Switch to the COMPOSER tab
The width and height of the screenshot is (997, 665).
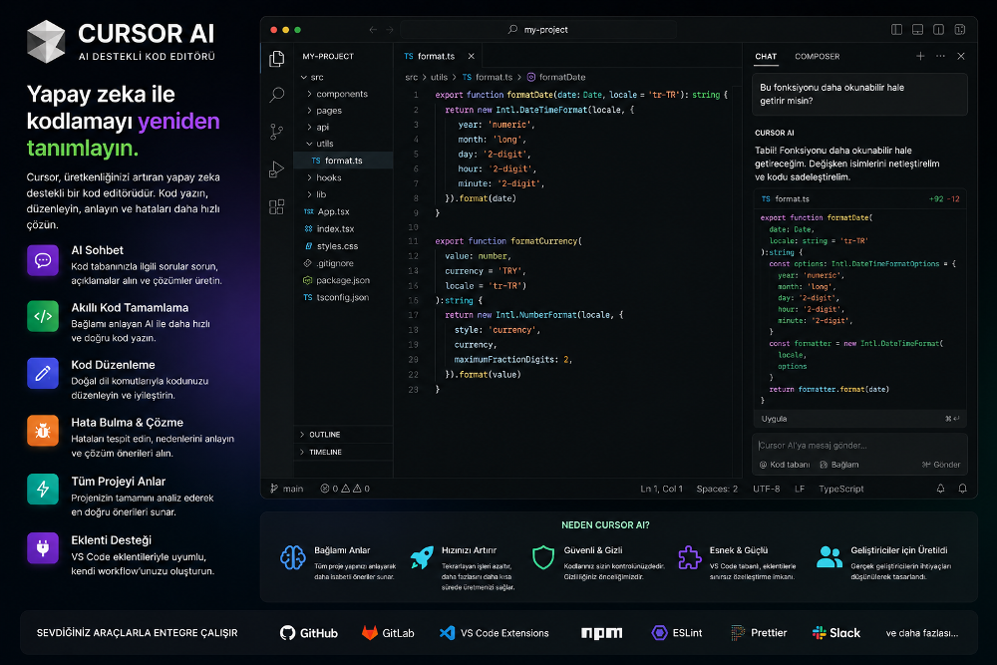[818, 56]
